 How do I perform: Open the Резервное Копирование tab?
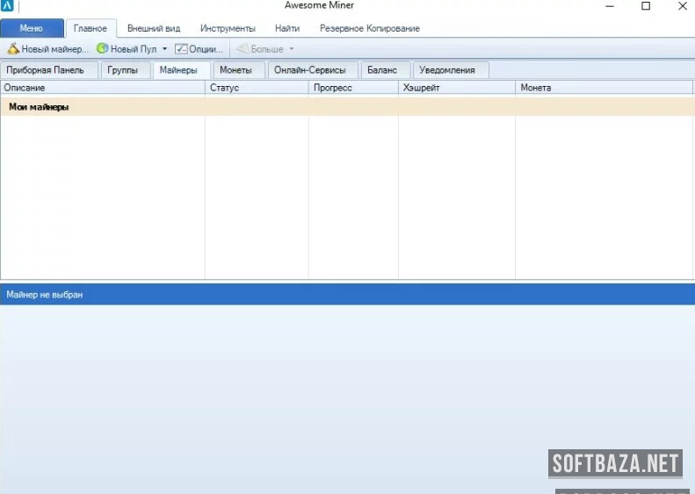click(x=369, y=28)
